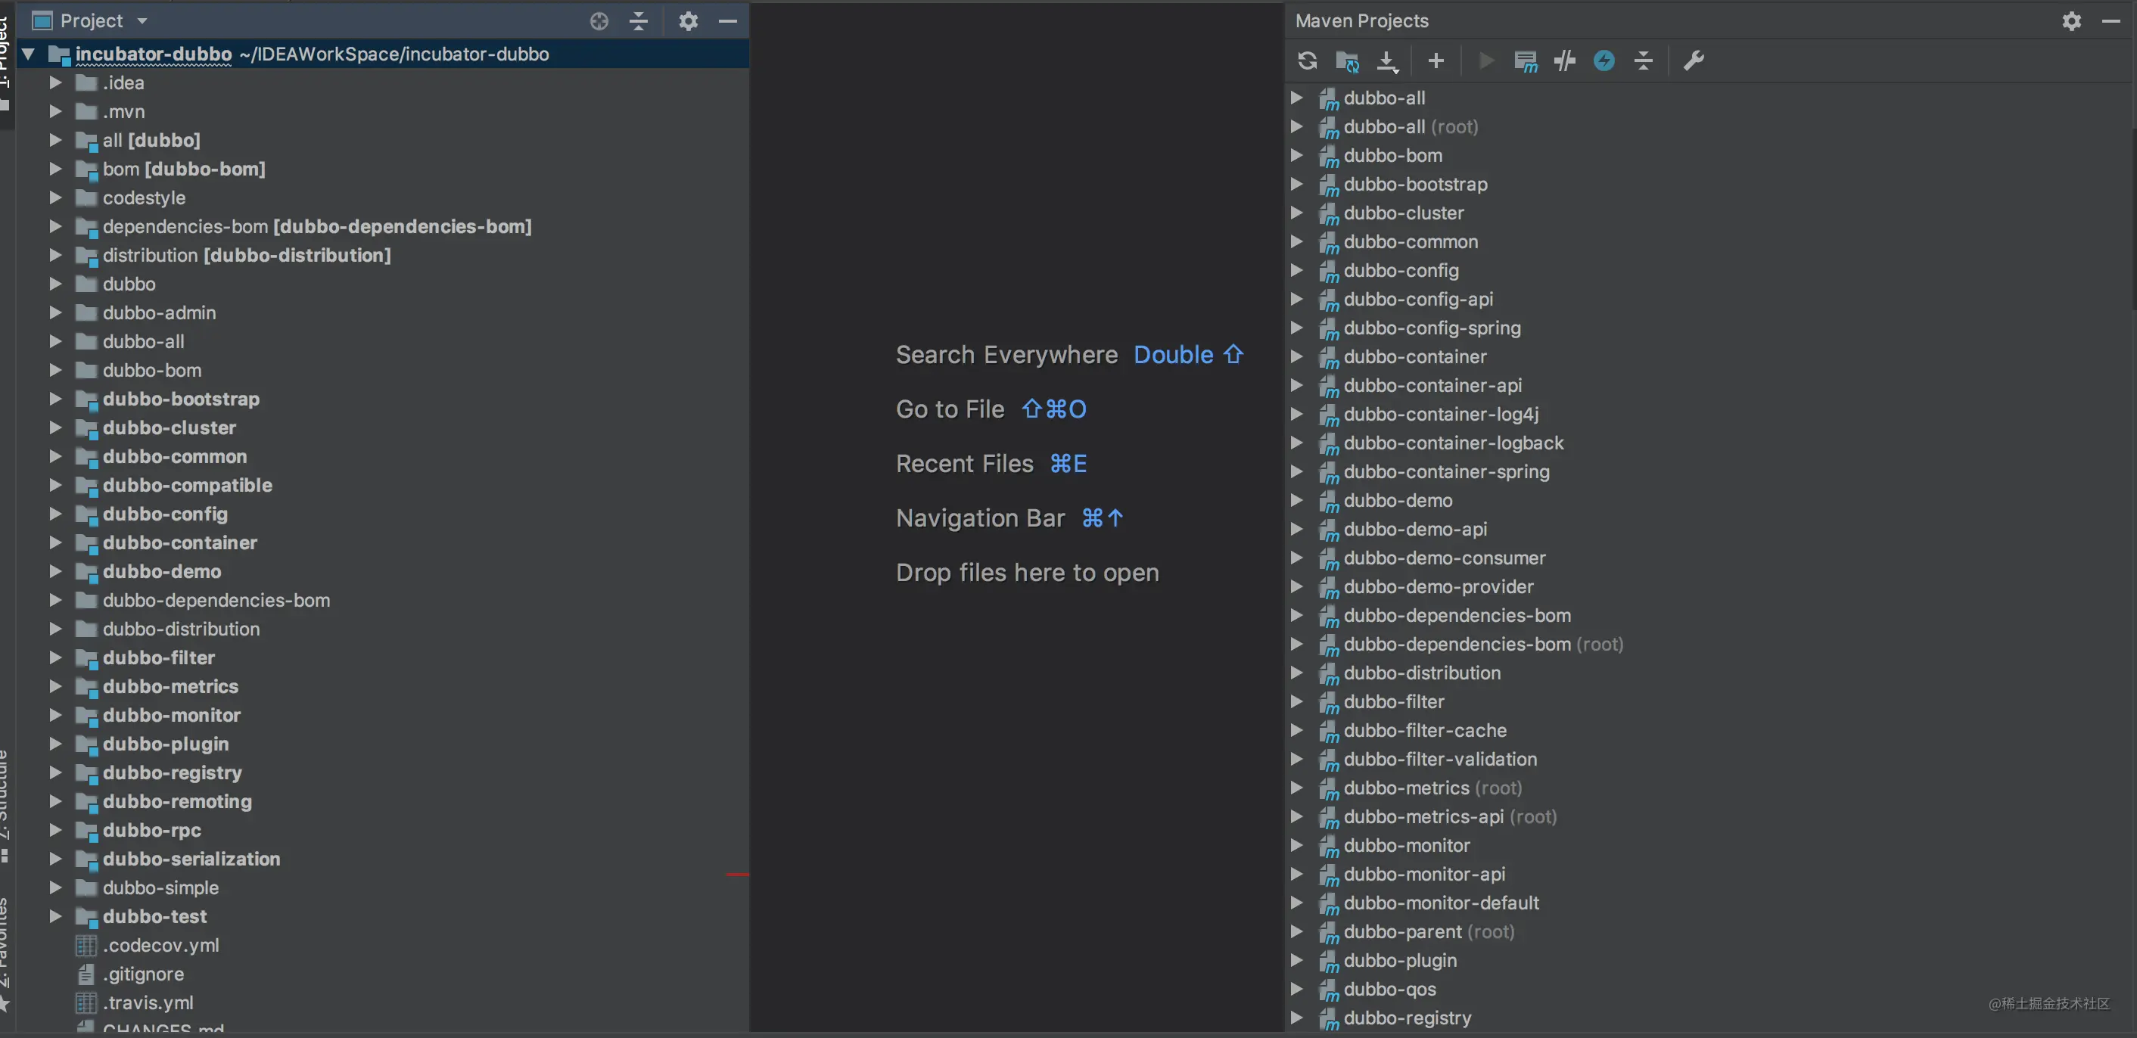Expand dubbo-common in Maven Projects
This screenshot has width=2137, height=1038.
(1296, 241)
